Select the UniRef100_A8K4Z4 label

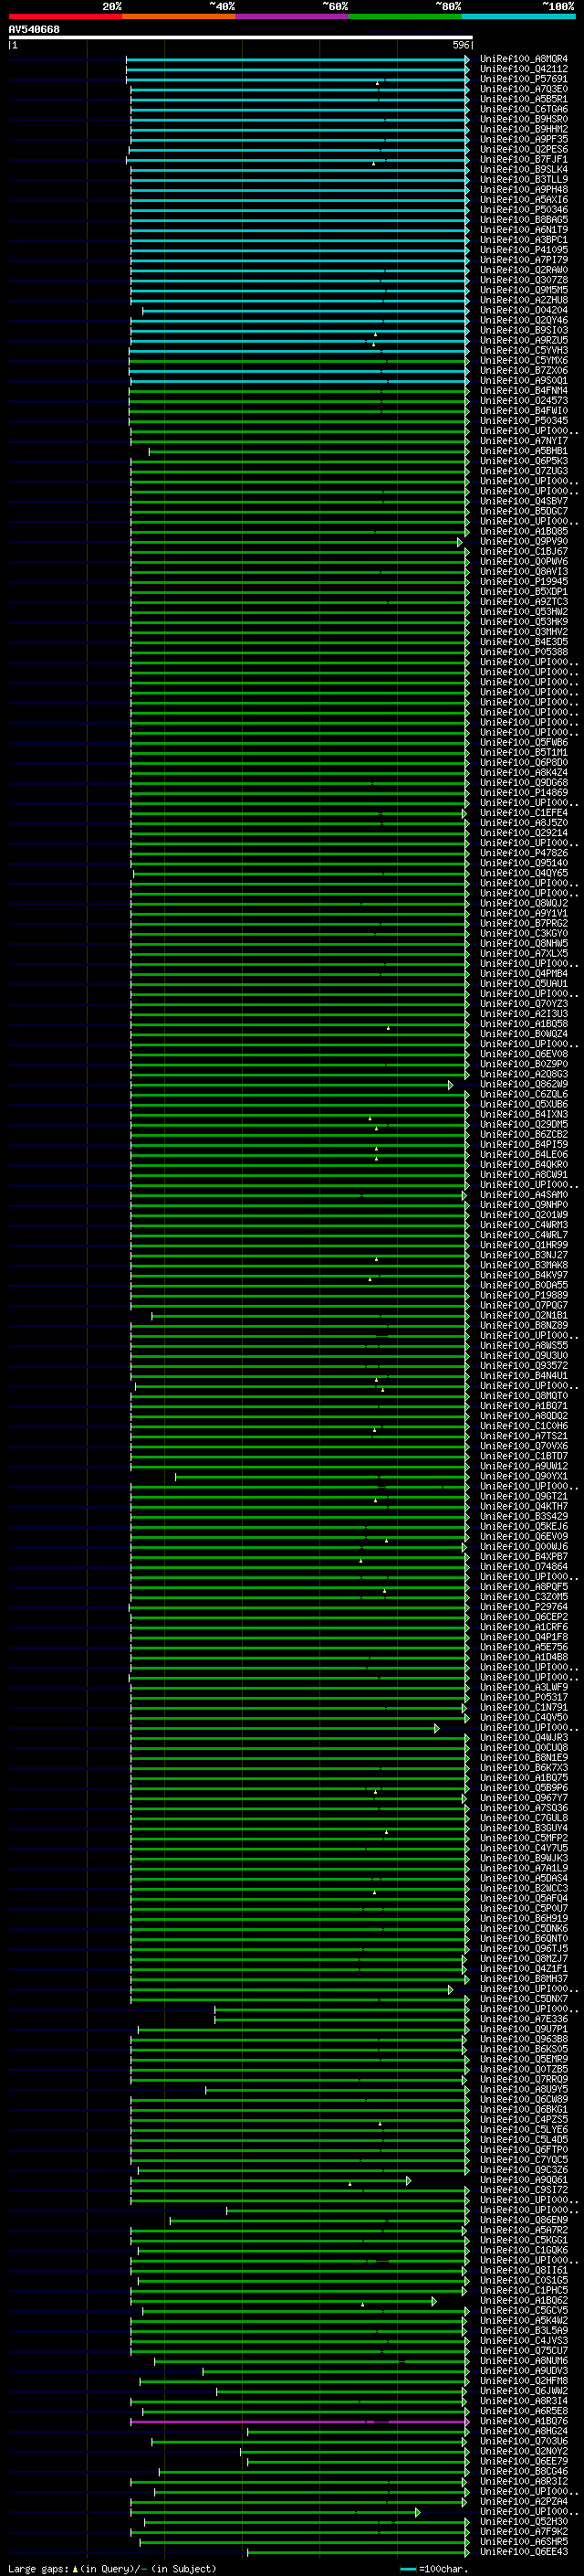coord(524,773)
